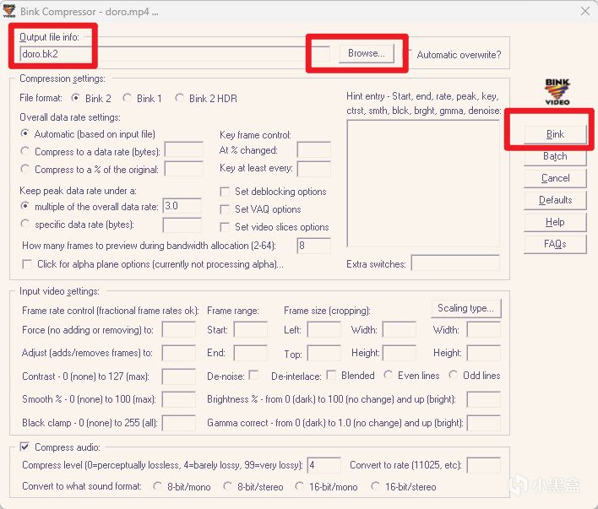Uncheck the Compress audio checkbox
Viewport: 598px width, 509px height.
[24, 447]
